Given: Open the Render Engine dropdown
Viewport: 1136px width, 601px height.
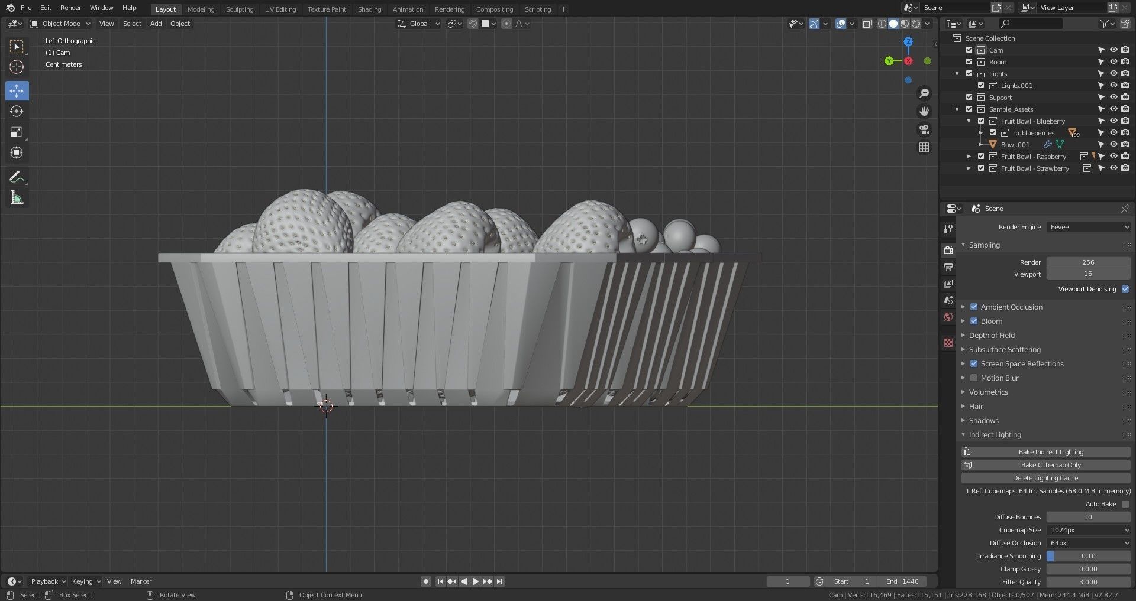Looking at the screenshot, I should point(1088,227).
